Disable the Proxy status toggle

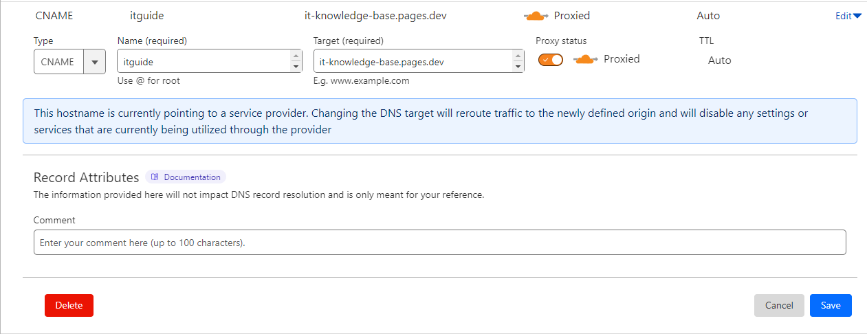pyautogui.click(x=551, y=60)
